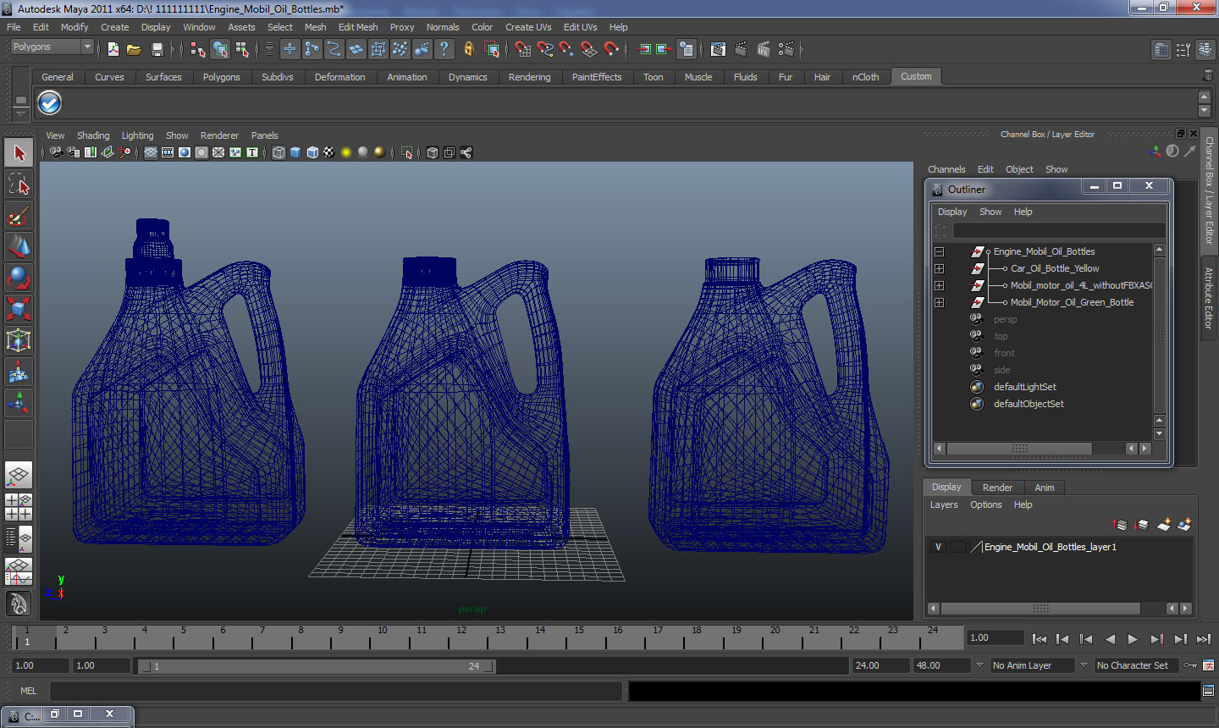Click the current frame 1.00 field
This screenshot has width=1219, height=728.
click(995, 638)
